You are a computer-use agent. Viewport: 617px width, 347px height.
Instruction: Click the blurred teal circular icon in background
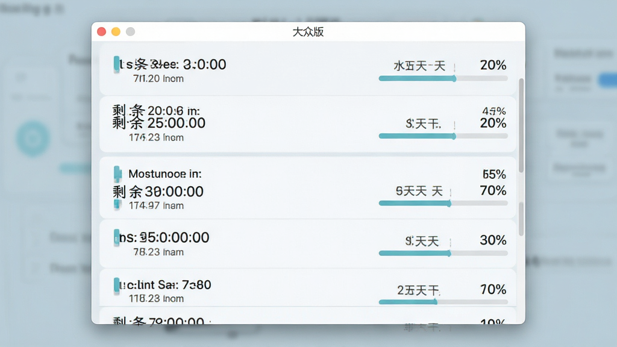point(33,139)
